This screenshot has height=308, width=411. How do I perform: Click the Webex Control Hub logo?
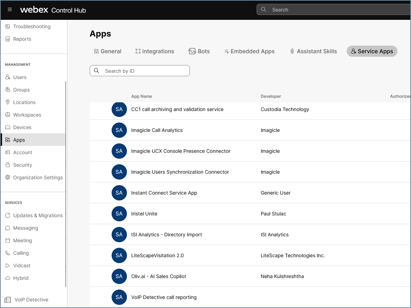53,10
